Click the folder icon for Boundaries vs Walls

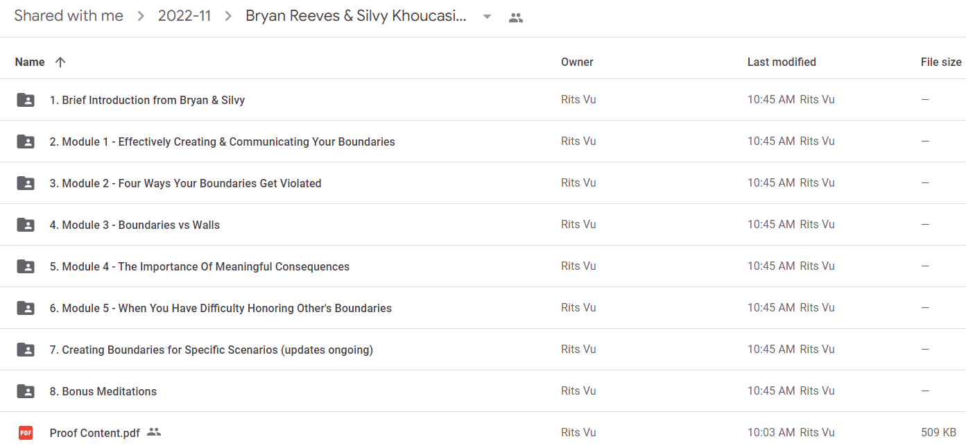tap(26, 225)
